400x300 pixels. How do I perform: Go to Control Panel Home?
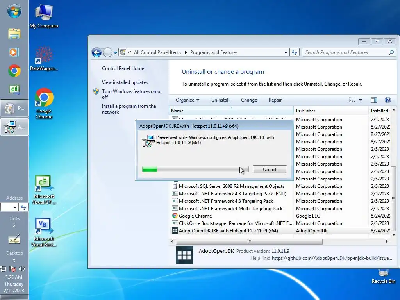coord(123,68)
